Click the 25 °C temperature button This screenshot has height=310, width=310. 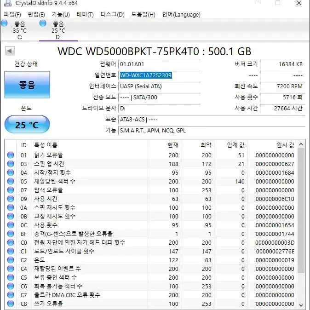tap(27, 125)
